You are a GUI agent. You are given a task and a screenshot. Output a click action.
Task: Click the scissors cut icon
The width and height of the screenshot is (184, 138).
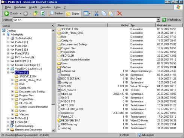[x=96, y=14]
